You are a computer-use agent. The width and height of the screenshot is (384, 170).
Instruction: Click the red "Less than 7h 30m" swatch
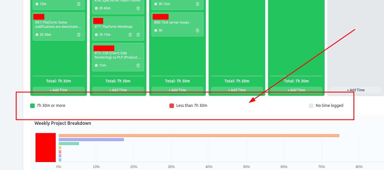[x=172, y=106]
